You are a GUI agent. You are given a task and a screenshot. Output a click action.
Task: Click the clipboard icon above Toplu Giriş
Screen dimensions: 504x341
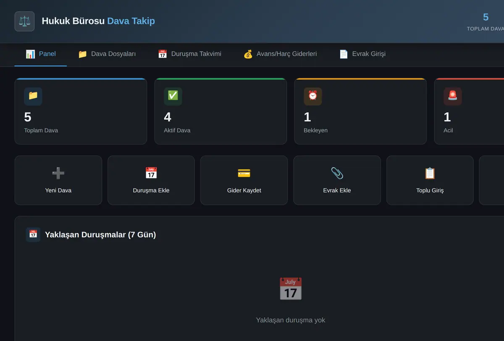pos(430,173)
